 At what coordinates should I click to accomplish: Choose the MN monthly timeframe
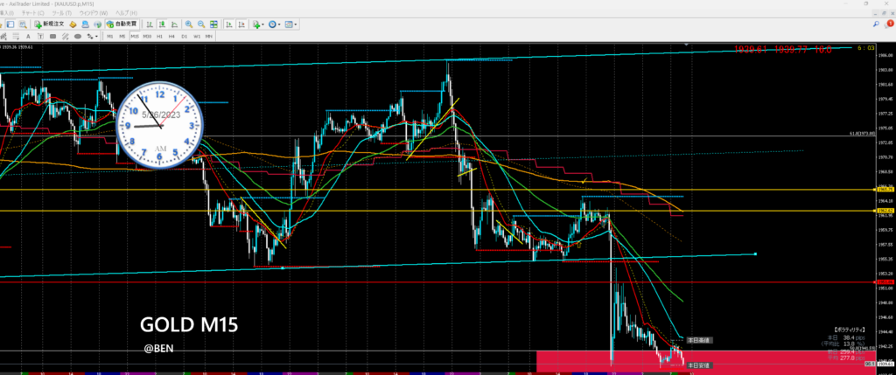tap(210, 37)
